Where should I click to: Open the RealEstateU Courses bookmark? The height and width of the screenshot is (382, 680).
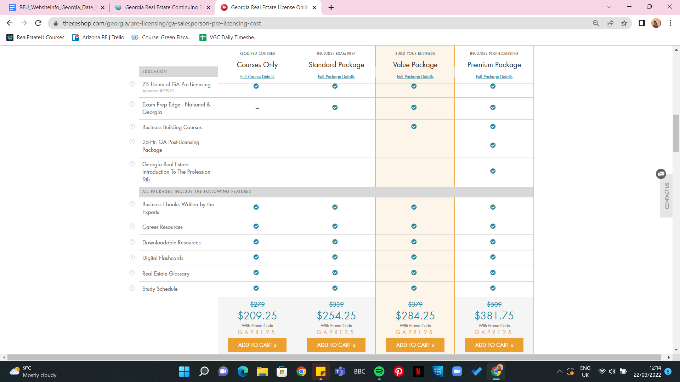[35, 37]
